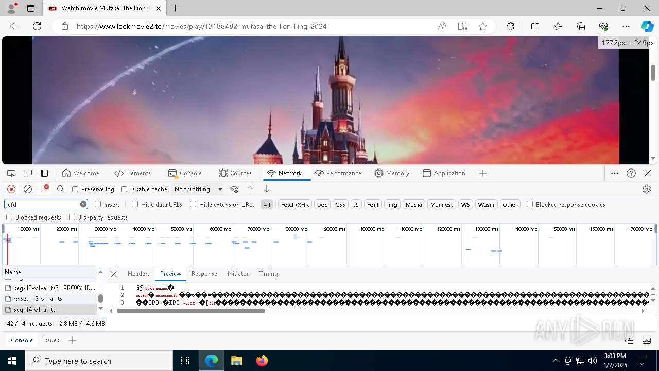This screenshot has height=371, width=659.
Task: Check Hide extension URLs
Action: tap(193, 205)
